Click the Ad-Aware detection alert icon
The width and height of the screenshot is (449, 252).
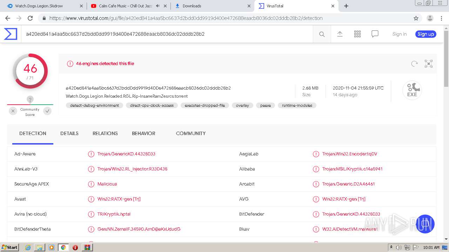[x=91, y=154]
